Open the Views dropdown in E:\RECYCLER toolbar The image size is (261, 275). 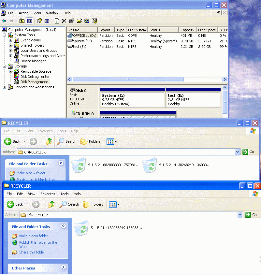(114, 204)
